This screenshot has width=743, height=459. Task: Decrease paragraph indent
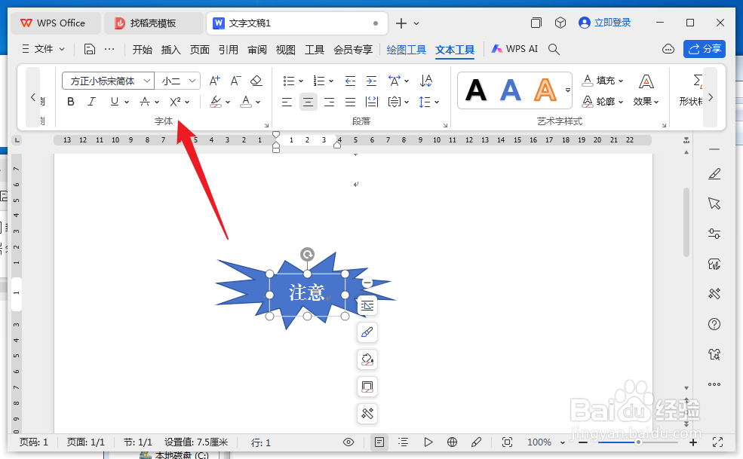point(350,81)
